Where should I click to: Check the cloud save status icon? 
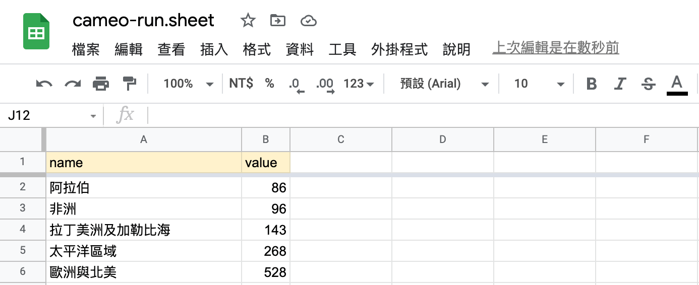(308, 21)
